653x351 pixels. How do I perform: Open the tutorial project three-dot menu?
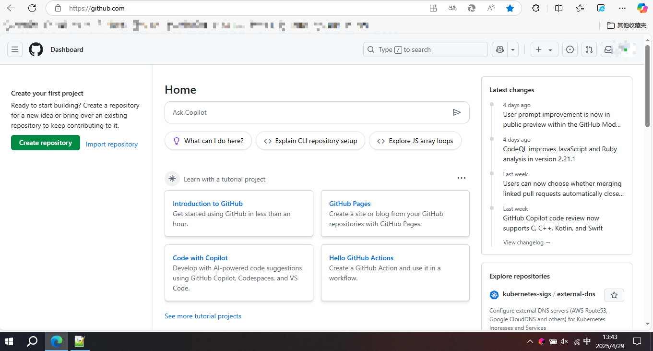[462, 178]
